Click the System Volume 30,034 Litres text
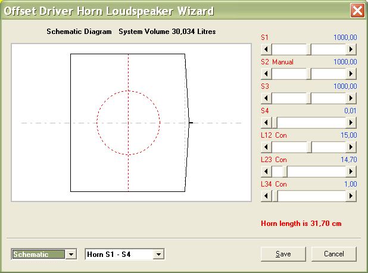 (x=167, y=32)
